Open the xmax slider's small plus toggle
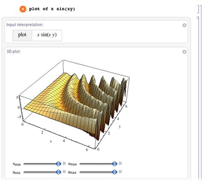 120,163
